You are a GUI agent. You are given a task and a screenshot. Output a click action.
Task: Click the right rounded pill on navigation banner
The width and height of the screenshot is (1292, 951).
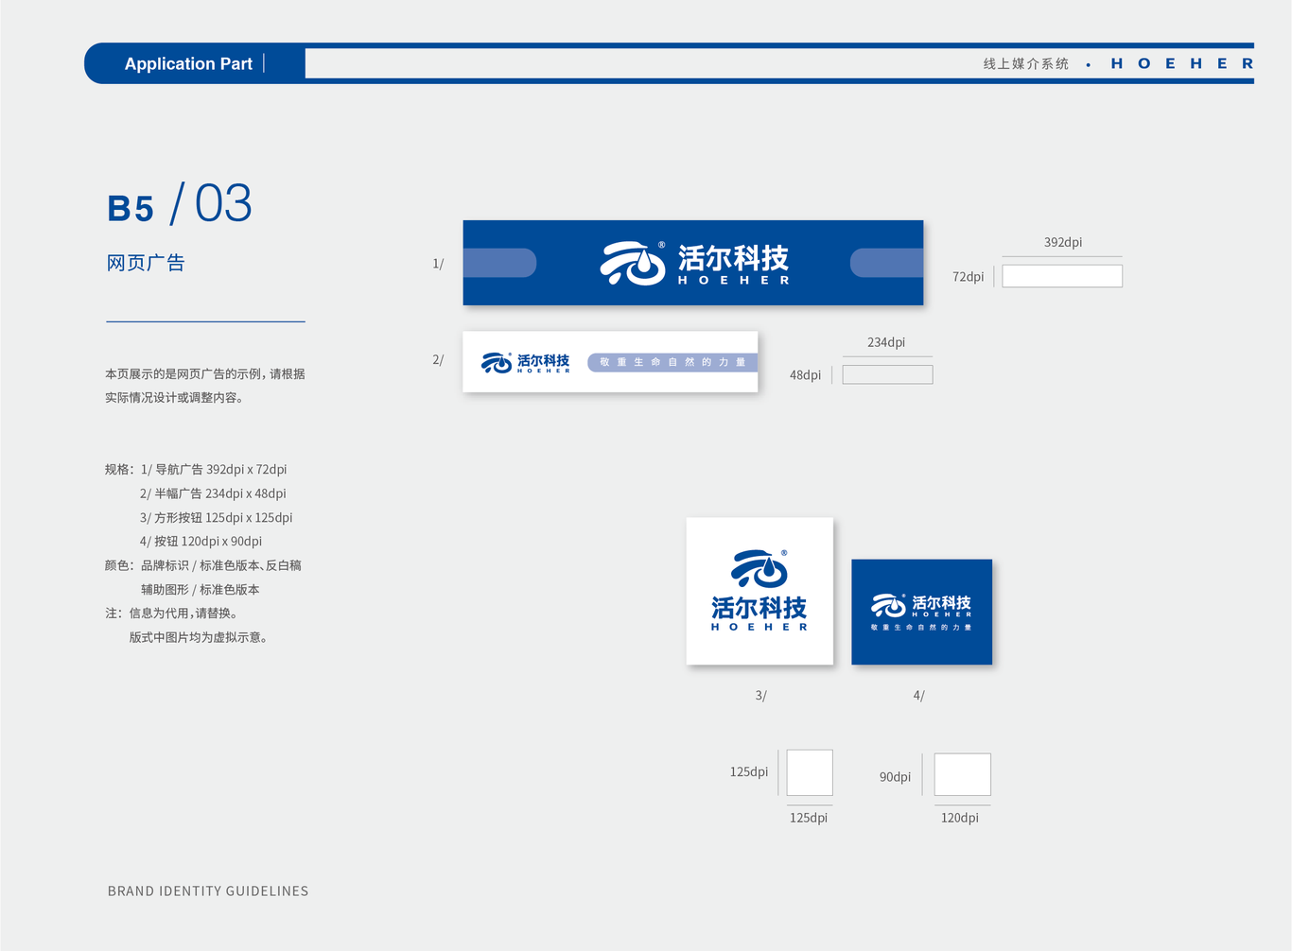click(x=886, y=263)
